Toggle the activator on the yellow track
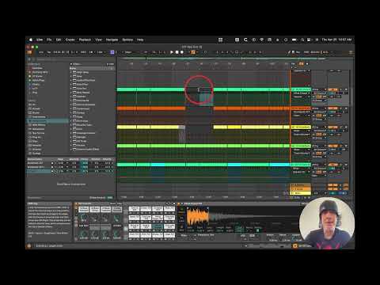The image size is (380, 285). tap(332, 127)
